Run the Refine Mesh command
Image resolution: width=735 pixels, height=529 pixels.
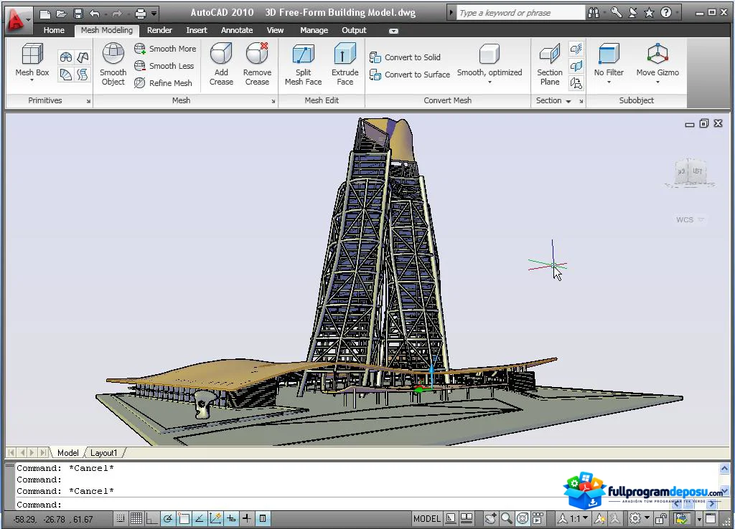point(163,83)
